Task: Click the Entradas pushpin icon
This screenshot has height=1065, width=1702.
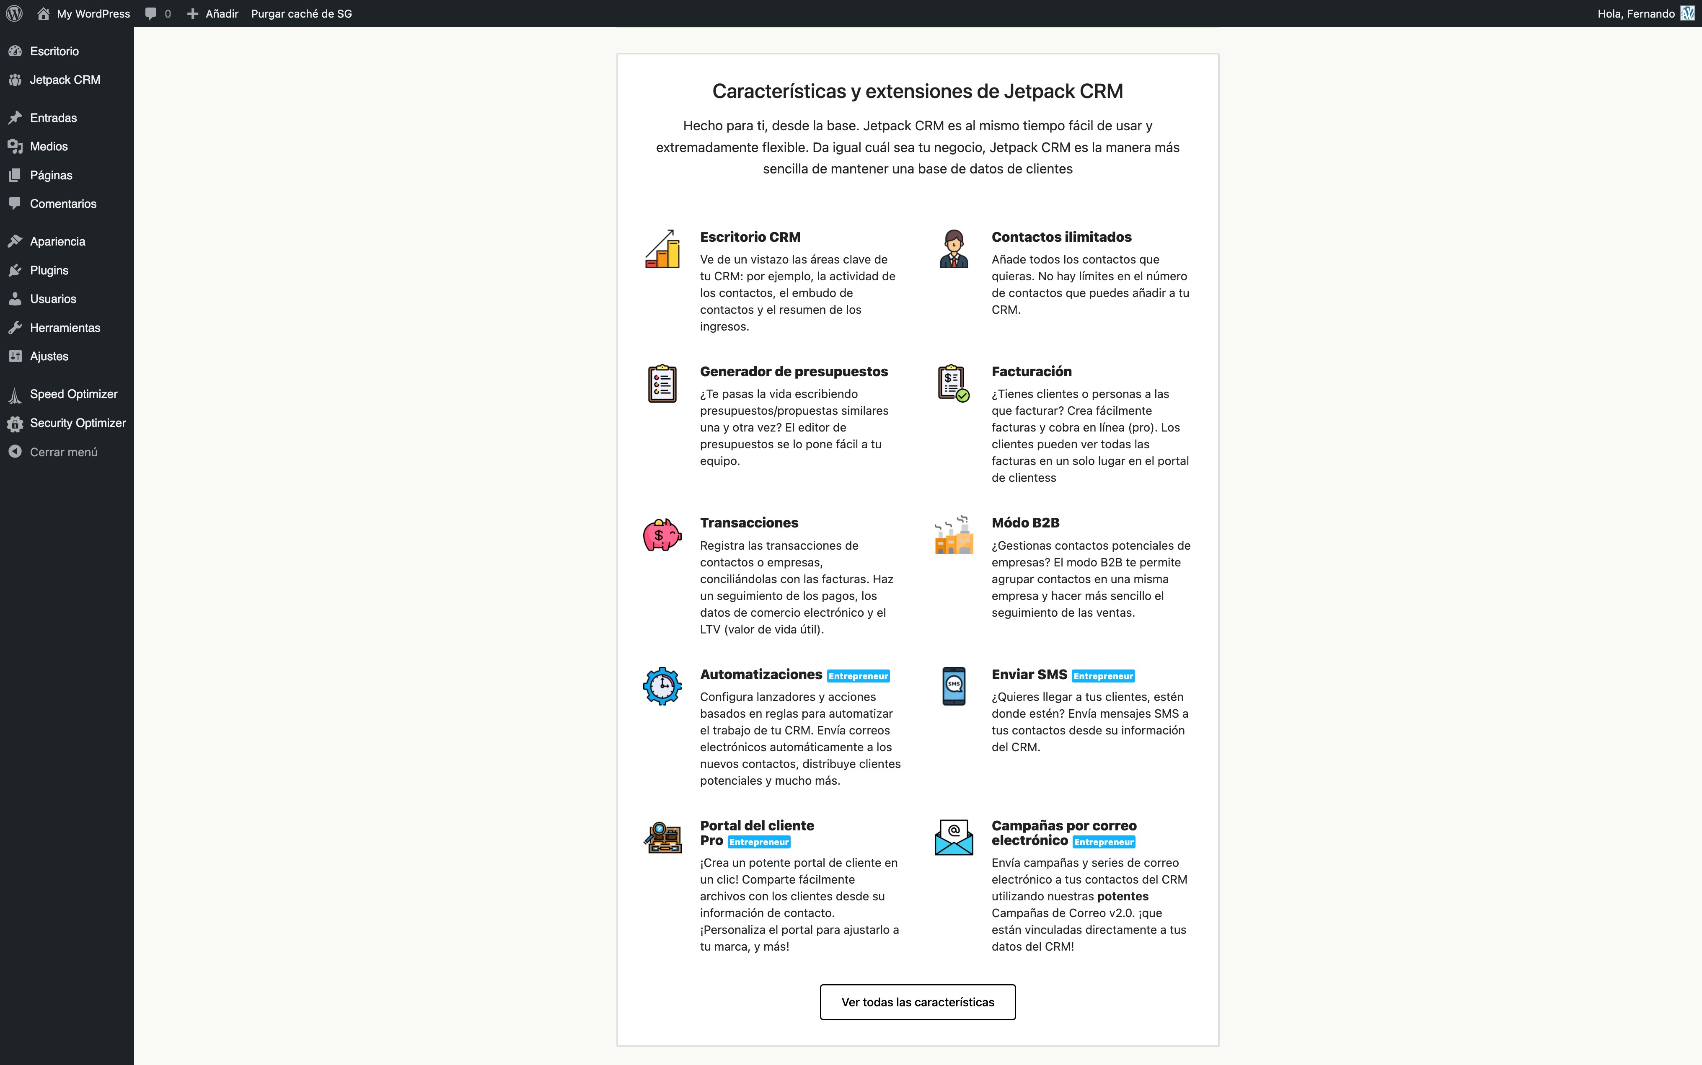Action: coord(15,118)
